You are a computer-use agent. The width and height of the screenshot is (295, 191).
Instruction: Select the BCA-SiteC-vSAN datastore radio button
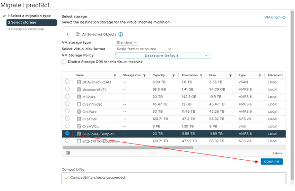[67, 82]
